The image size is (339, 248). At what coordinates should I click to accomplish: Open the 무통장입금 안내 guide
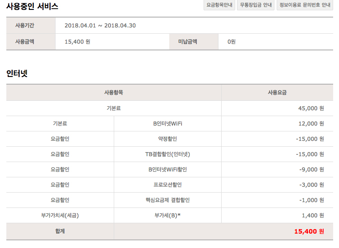[x=255, y=5]
